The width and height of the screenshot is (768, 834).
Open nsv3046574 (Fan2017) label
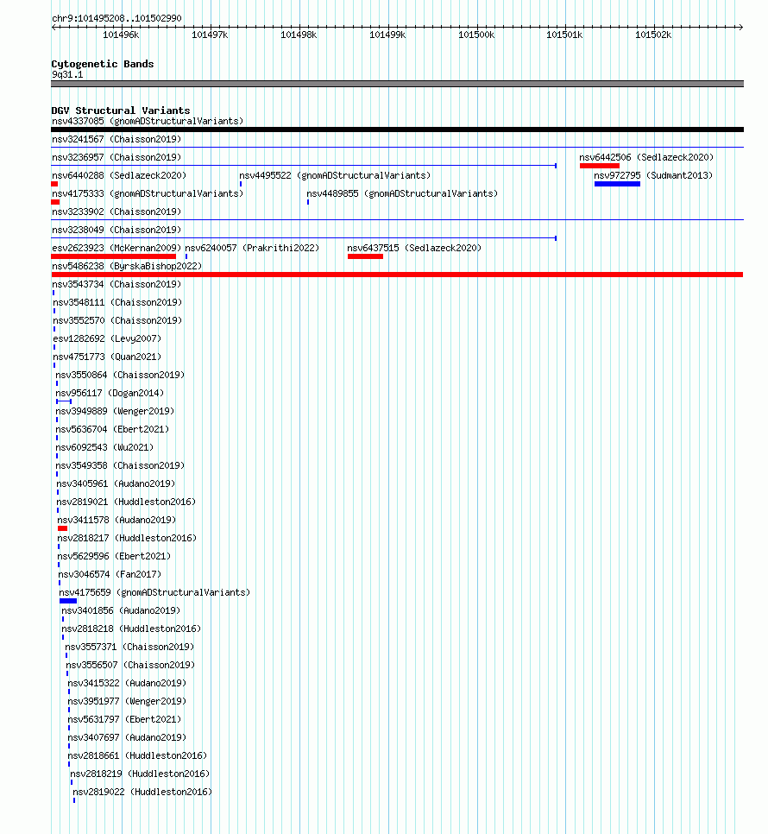tap(110, 573)
